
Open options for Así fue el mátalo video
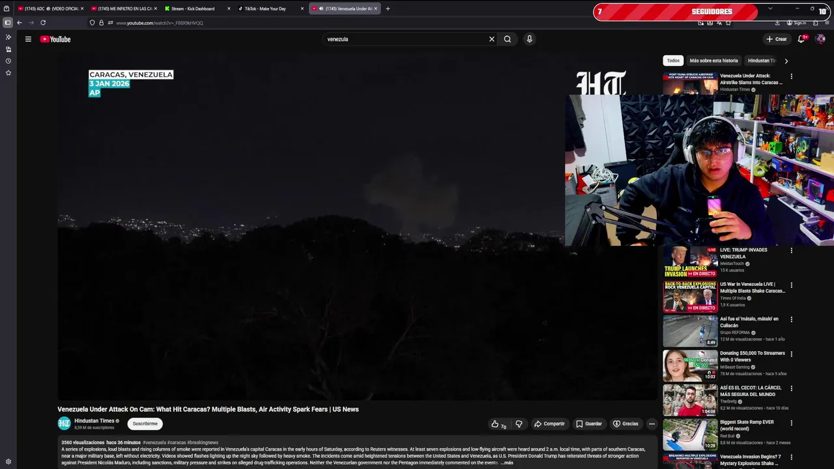tap(792, 320)
